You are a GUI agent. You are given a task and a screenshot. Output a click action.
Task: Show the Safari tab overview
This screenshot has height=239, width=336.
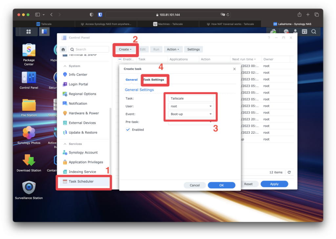tap(317, 14)
